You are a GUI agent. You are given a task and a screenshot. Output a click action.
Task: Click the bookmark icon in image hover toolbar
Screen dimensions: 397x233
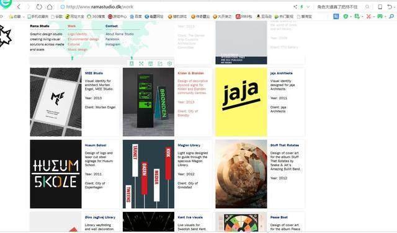[132, 63]
